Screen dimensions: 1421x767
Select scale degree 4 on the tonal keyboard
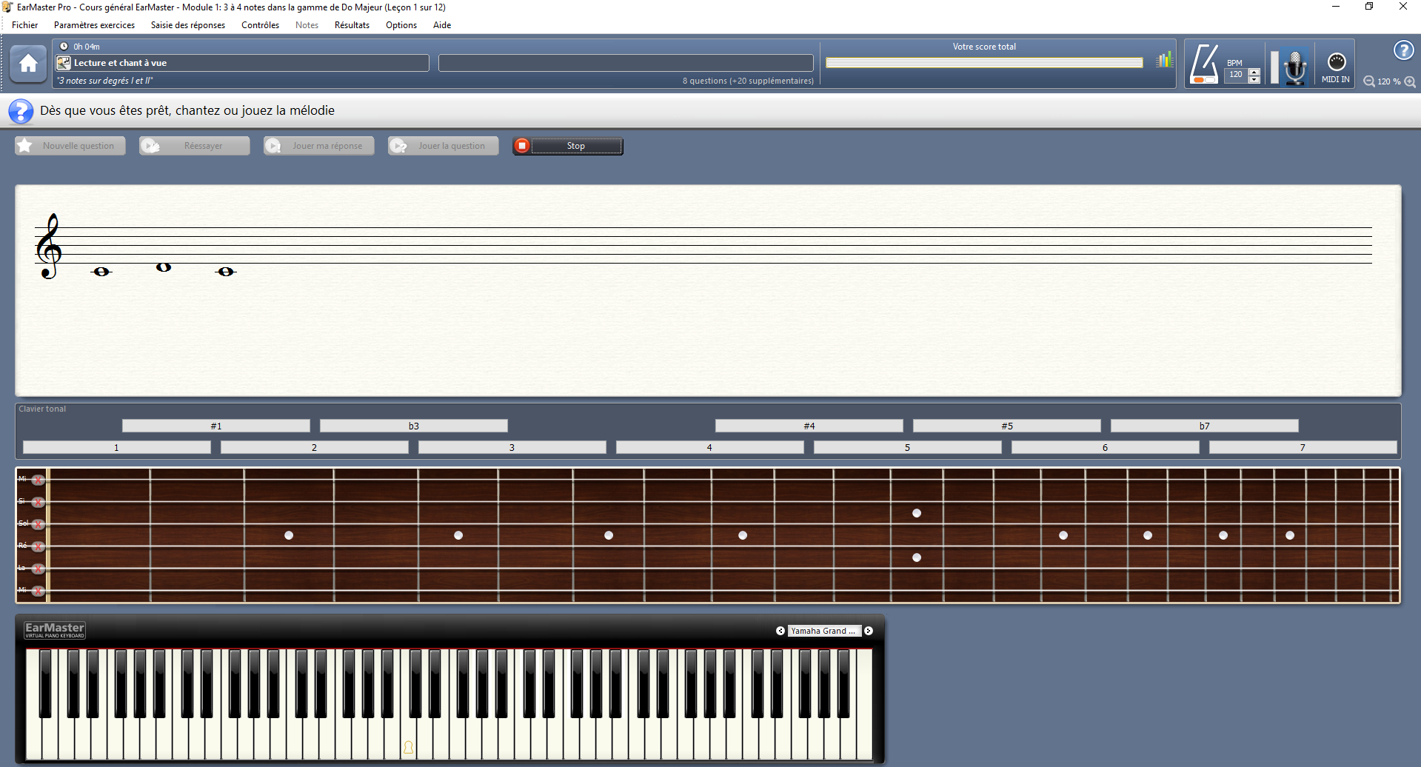pos(710,447)
